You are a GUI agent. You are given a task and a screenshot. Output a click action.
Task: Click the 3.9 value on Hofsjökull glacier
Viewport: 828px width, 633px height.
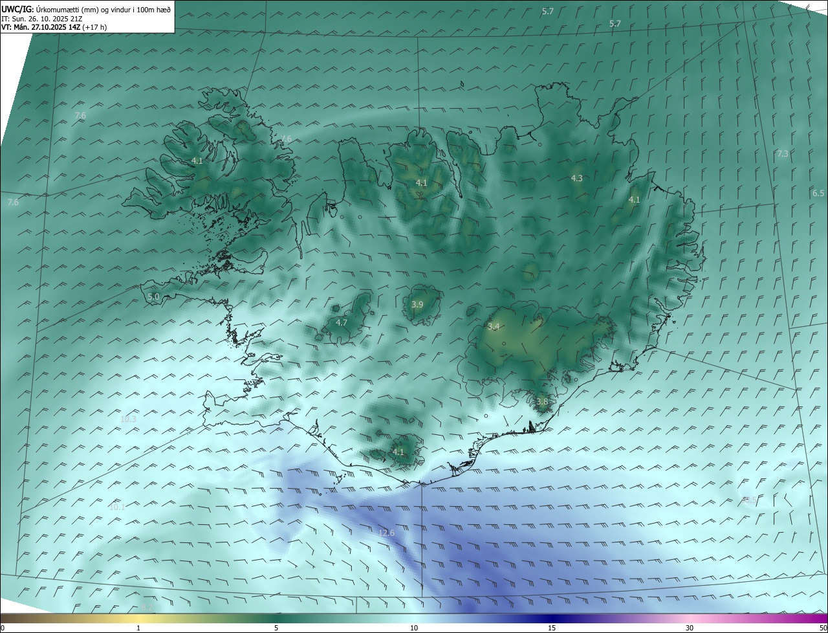(417, 304)
